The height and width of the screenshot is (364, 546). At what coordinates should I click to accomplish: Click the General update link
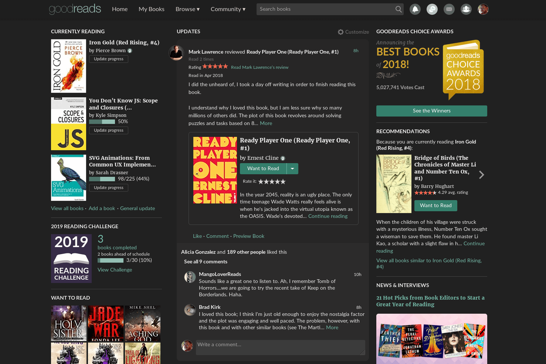point(138,209)
